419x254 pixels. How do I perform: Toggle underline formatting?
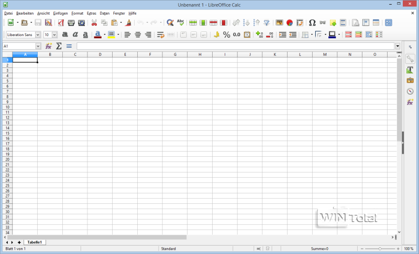point(85,34)
